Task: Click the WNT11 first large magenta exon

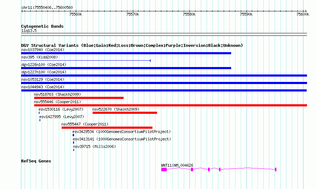Action: pos(164,169)
